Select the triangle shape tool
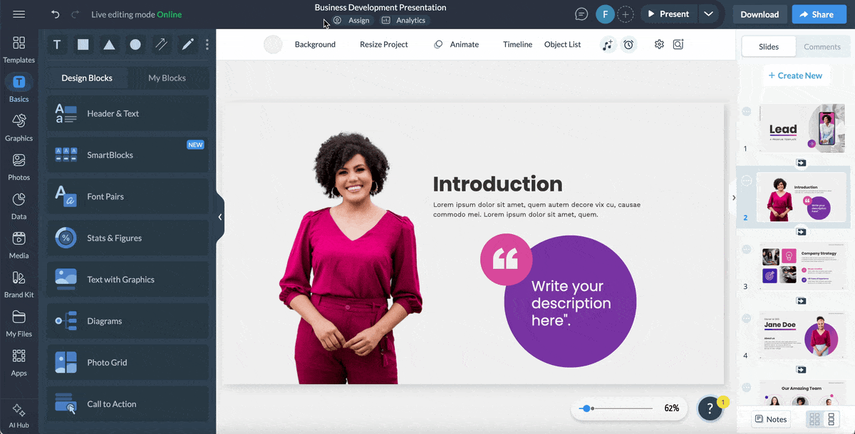The width and height of the screenshot is (855, 434). pyautogui.click(x=109, y=45)
